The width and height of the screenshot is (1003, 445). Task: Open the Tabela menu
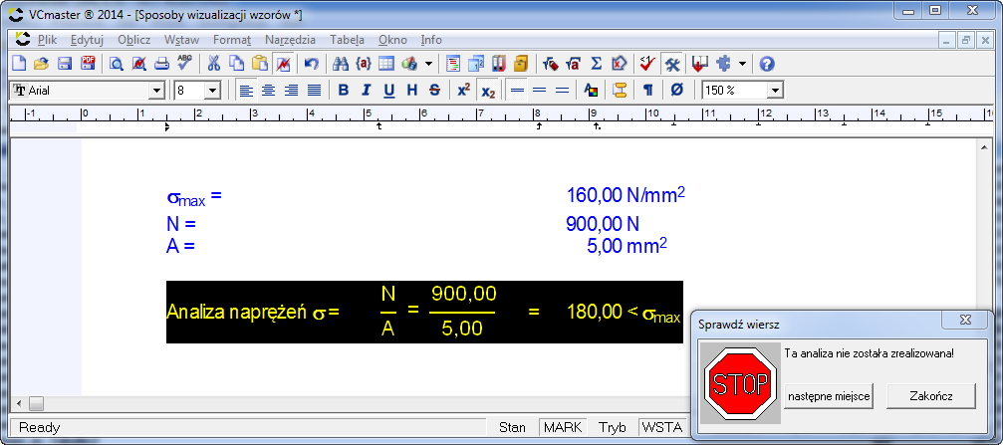(x=347, y=40)
